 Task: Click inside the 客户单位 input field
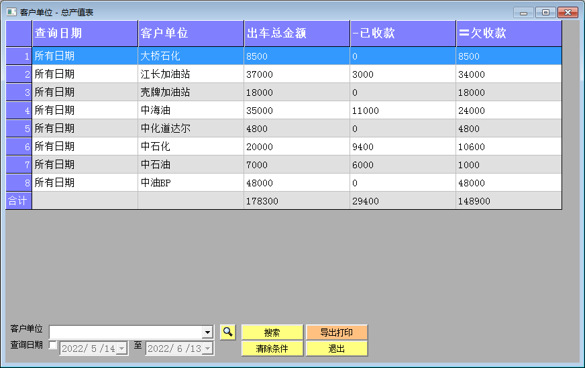click(126, 332)
